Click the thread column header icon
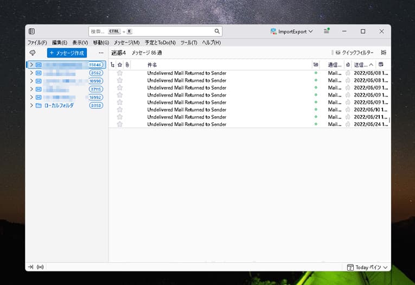This screenshot has width=415, height=285. pos(113,65)
